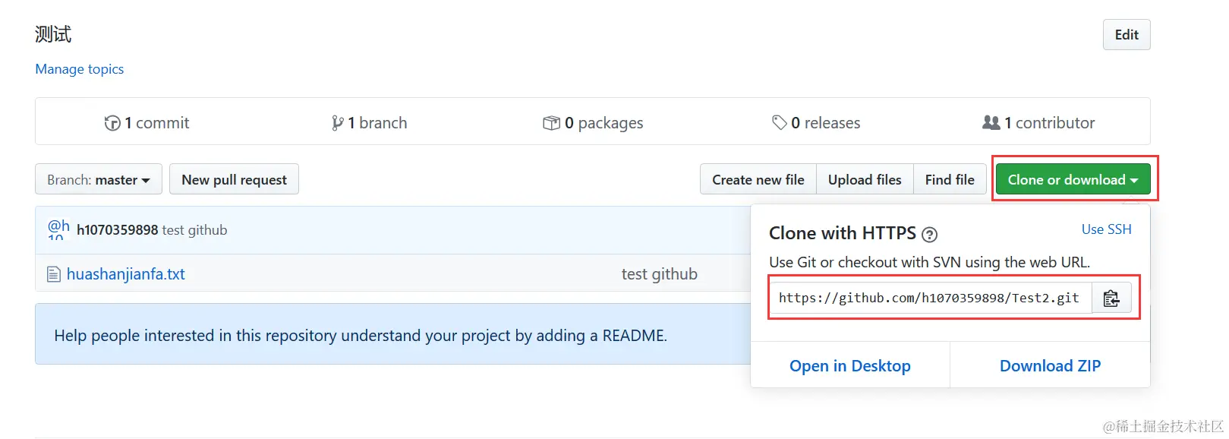
Task: Click the copy-to-clipboard icon beside clone URL
Action: tap(1111, 298)
